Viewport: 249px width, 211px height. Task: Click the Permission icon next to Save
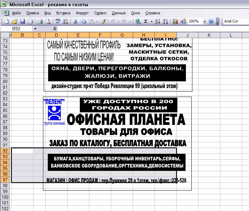click(30, 21)
